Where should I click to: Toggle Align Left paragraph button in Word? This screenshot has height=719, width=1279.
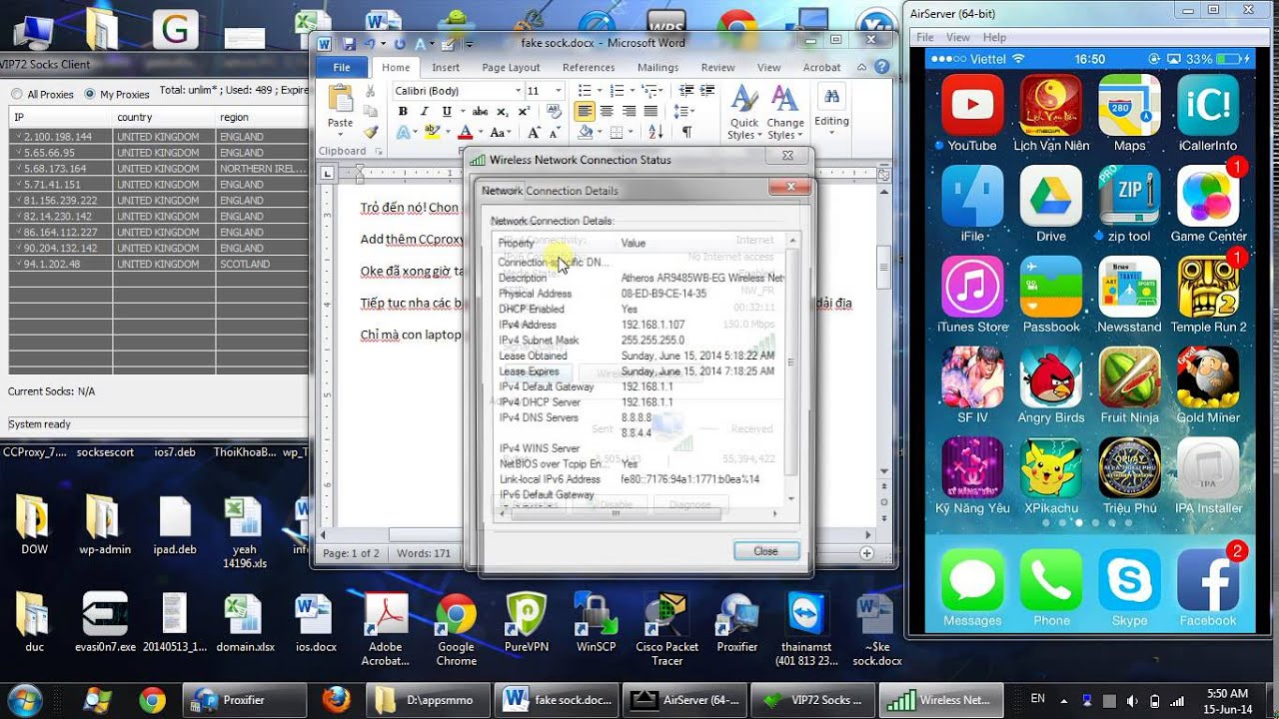pyautogui.click(x=585, y=112)
